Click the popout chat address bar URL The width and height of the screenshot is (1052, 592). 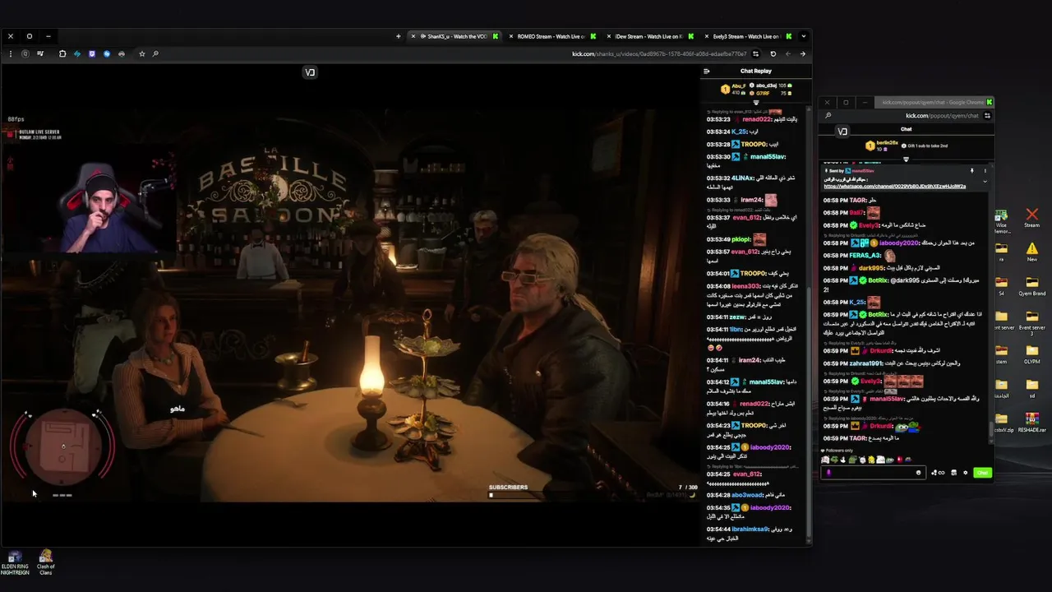pos(942,116)
